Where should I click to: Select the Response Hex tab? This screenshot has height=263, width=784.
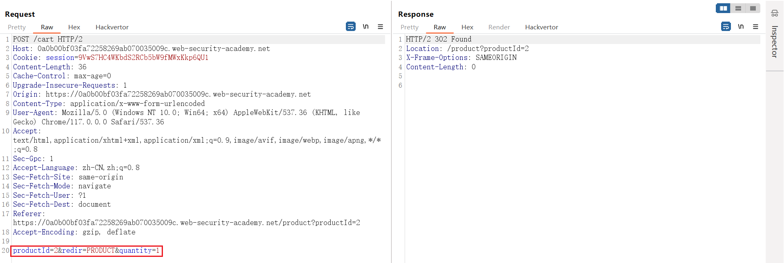coord(467,27)
